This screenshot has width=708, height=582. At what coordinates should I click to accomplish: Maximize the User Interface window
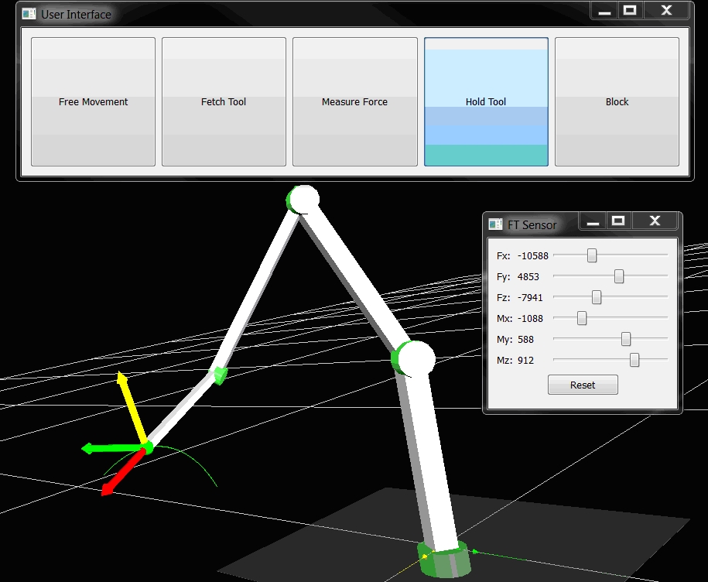pyautogui.click(x=629, y=11)
